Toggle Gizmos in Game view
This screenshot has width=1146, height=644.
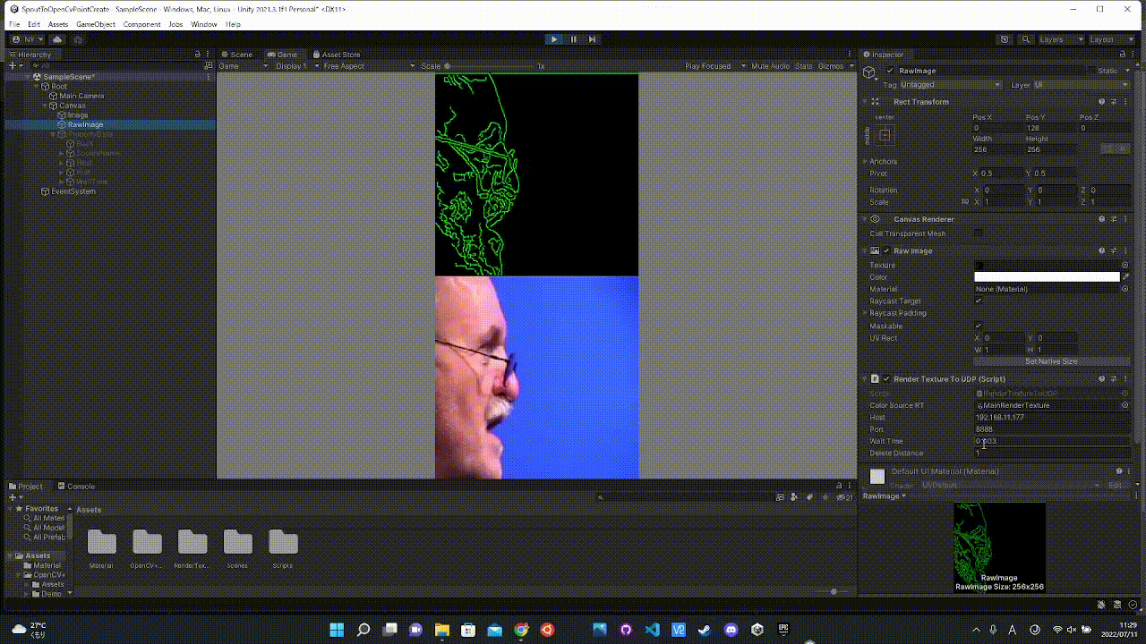click(830, 66)
